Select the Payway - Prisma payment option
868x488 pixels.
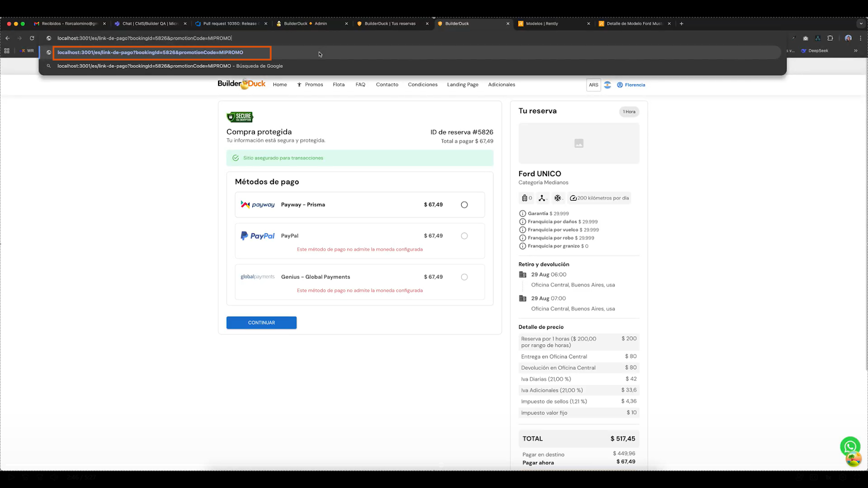(464, 205)
